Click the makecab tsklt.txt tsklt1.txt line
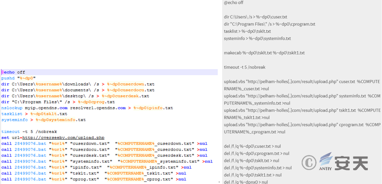Screen dimensions: 382x184 (x=264, y=53)
